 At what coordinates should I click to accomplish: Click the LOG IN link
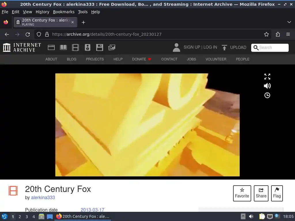210,47
